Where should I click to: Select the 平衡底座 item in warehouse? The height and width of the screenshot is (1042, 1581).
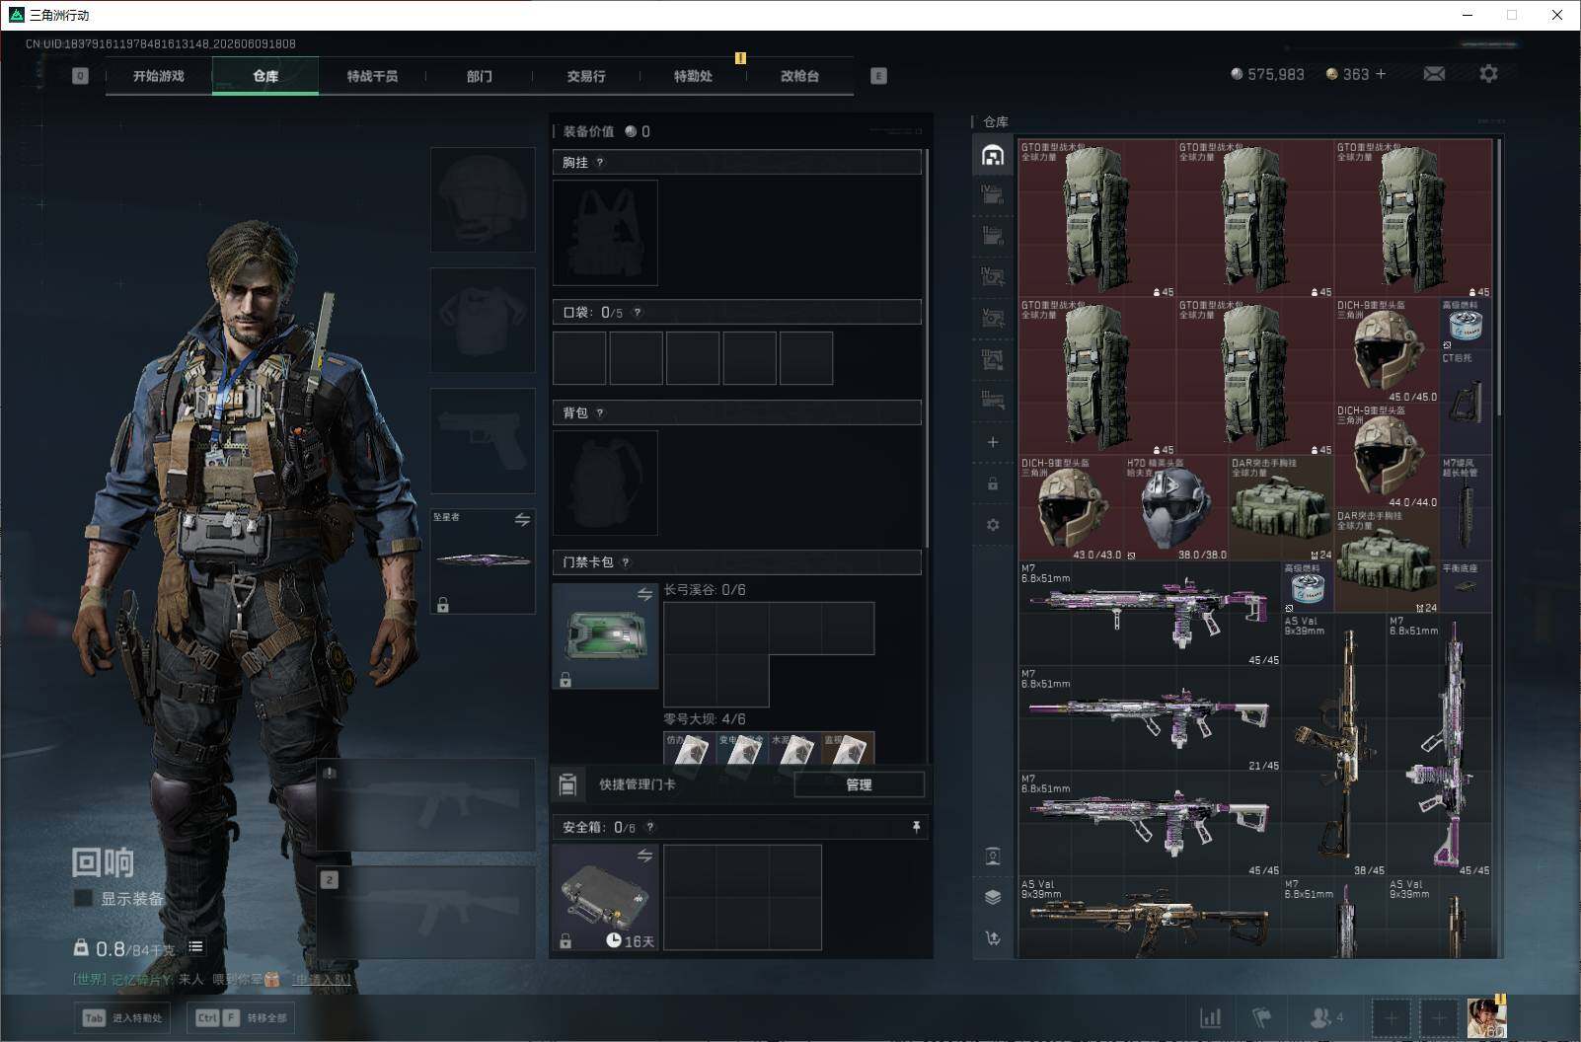point(1466,587)
